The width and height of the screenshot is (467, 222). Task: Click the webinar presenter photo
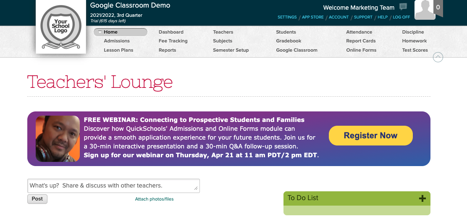58,139
